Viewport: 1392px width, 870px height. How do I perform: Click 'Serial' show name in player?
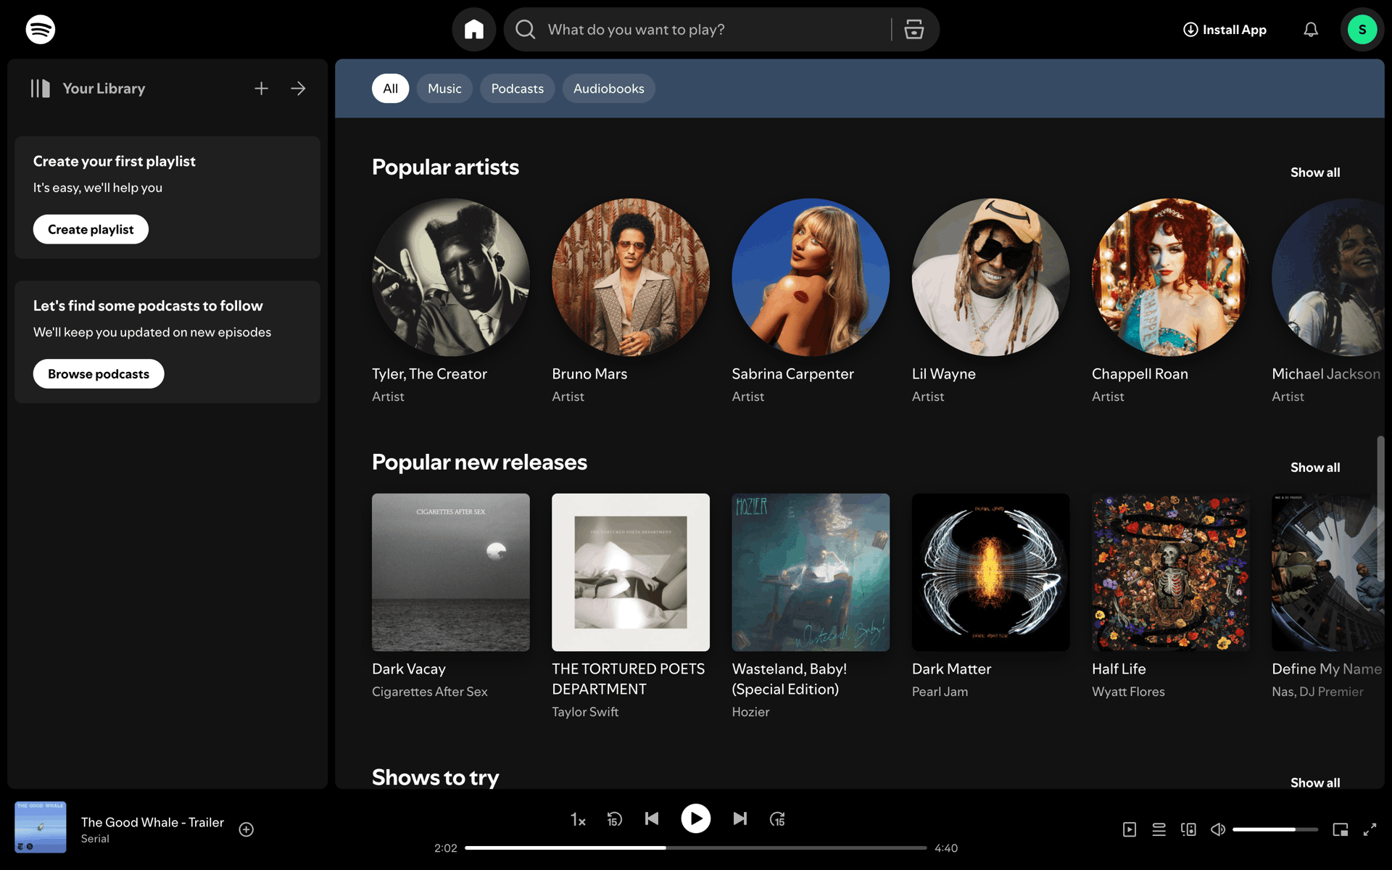(x=95, y=839)
